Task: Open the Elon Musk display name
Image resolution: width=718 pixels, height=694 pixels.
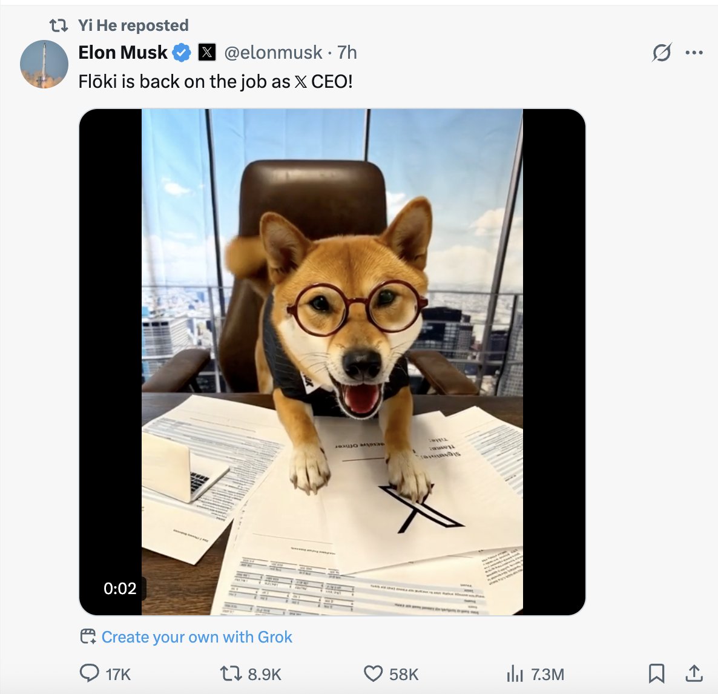Action: 123,53
